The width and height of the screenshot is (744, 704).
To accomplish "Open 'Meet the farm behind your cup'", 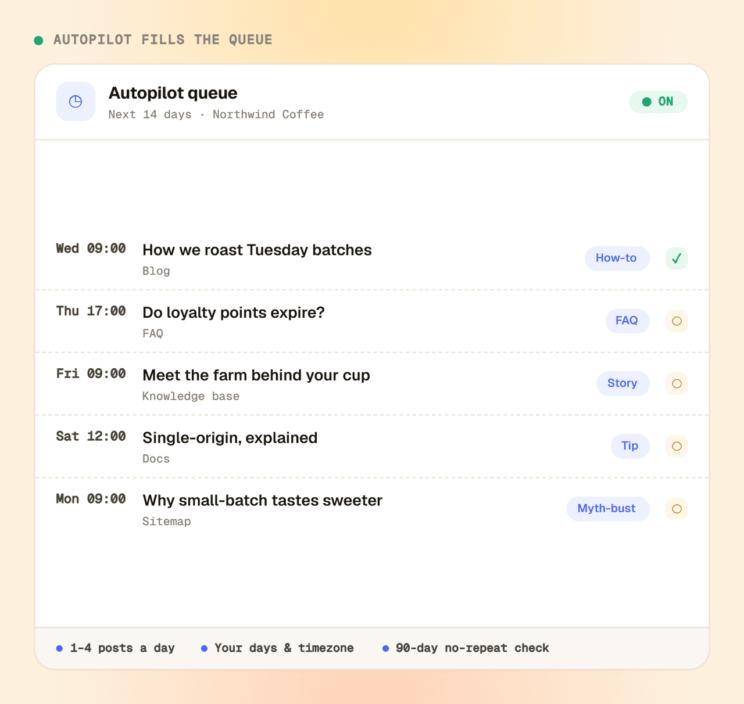I will (256, 375).
